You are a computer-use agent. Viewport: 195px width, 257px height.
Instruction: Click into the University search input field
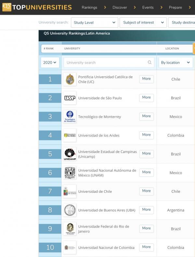coord(109,62)
